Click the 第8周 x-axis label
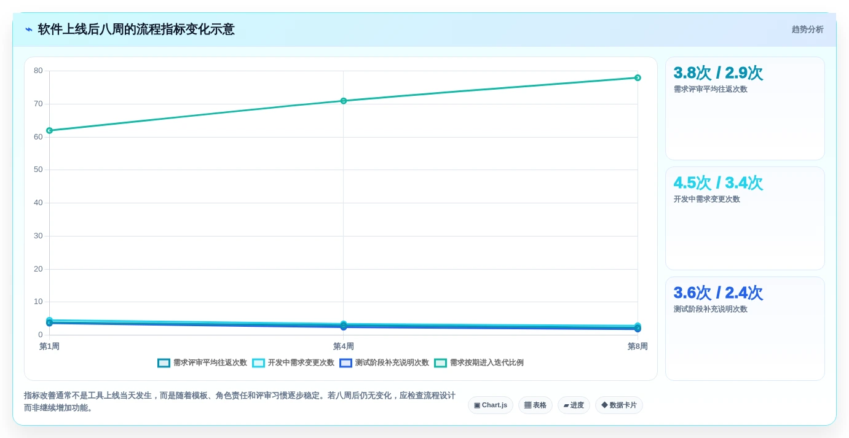The height and width of the screenshot is (438, 849). pos(638,346)
